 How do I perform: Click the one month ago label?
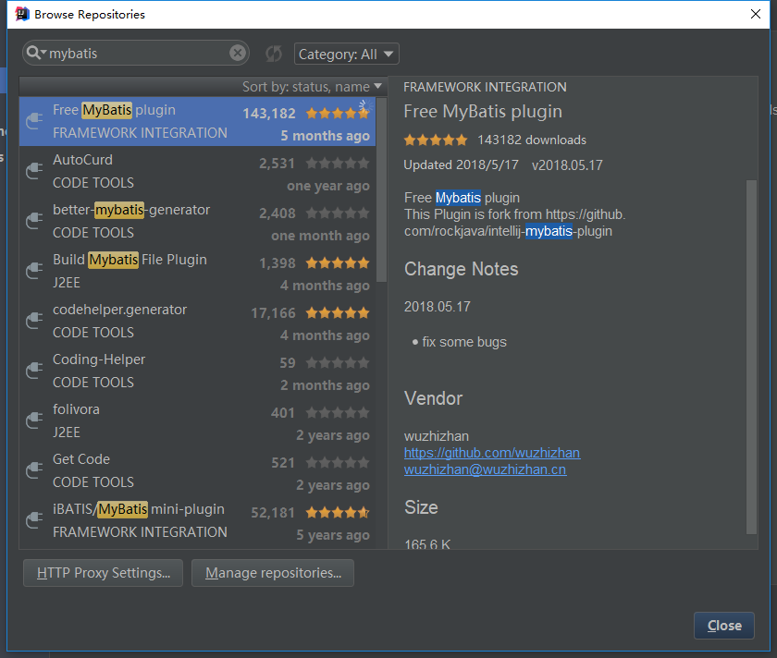320,236
